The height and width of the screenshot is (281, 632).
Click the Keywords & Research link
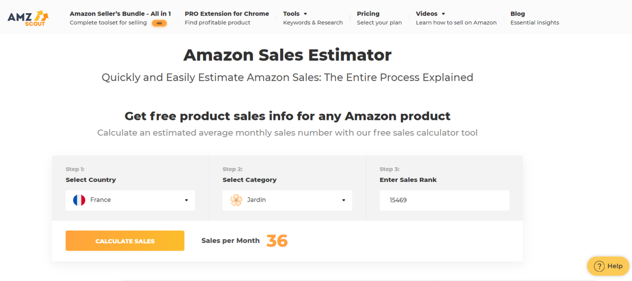coord(313,23)
